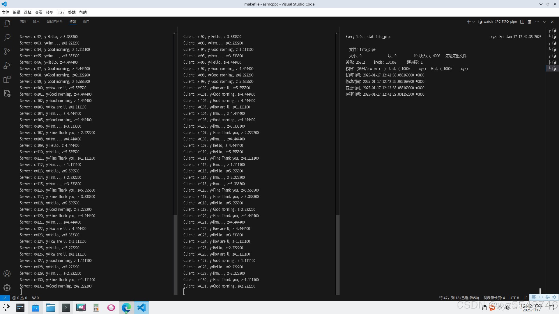Click the trash icon to kill terminal
559x314 pixels.
(x=530, y=22)
